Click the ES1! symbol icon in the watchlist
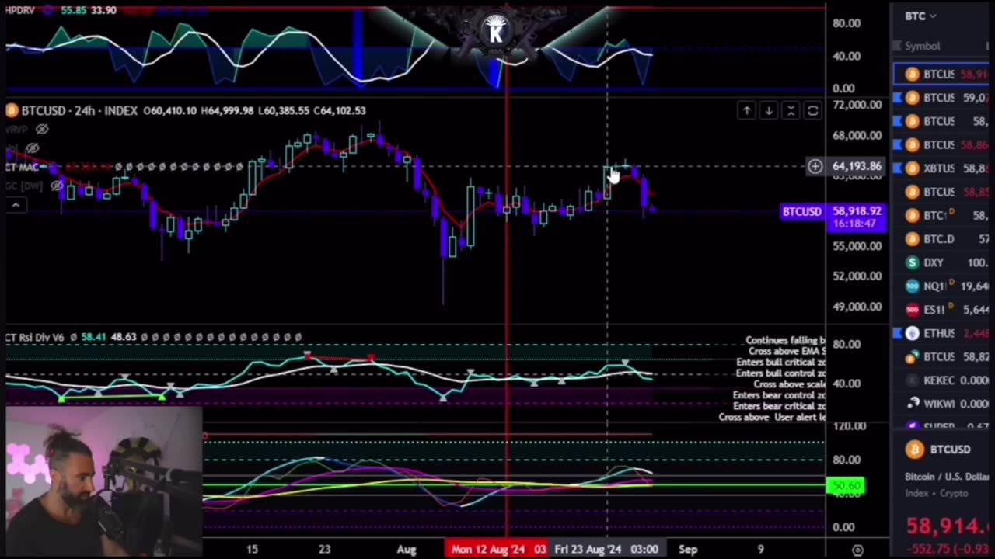This screenshot has height=559, width=995. coord(913,309)
